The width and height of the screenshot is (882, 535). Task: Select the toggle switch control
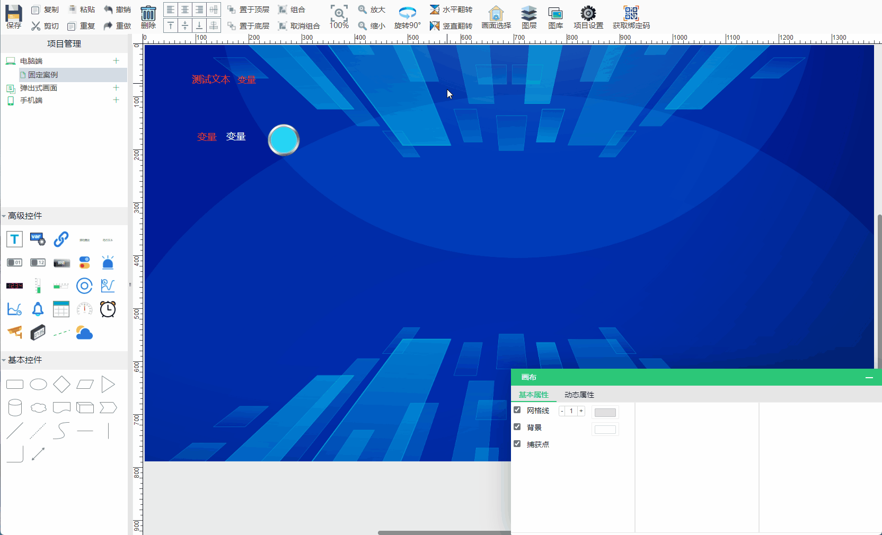(x=84, y=263)
